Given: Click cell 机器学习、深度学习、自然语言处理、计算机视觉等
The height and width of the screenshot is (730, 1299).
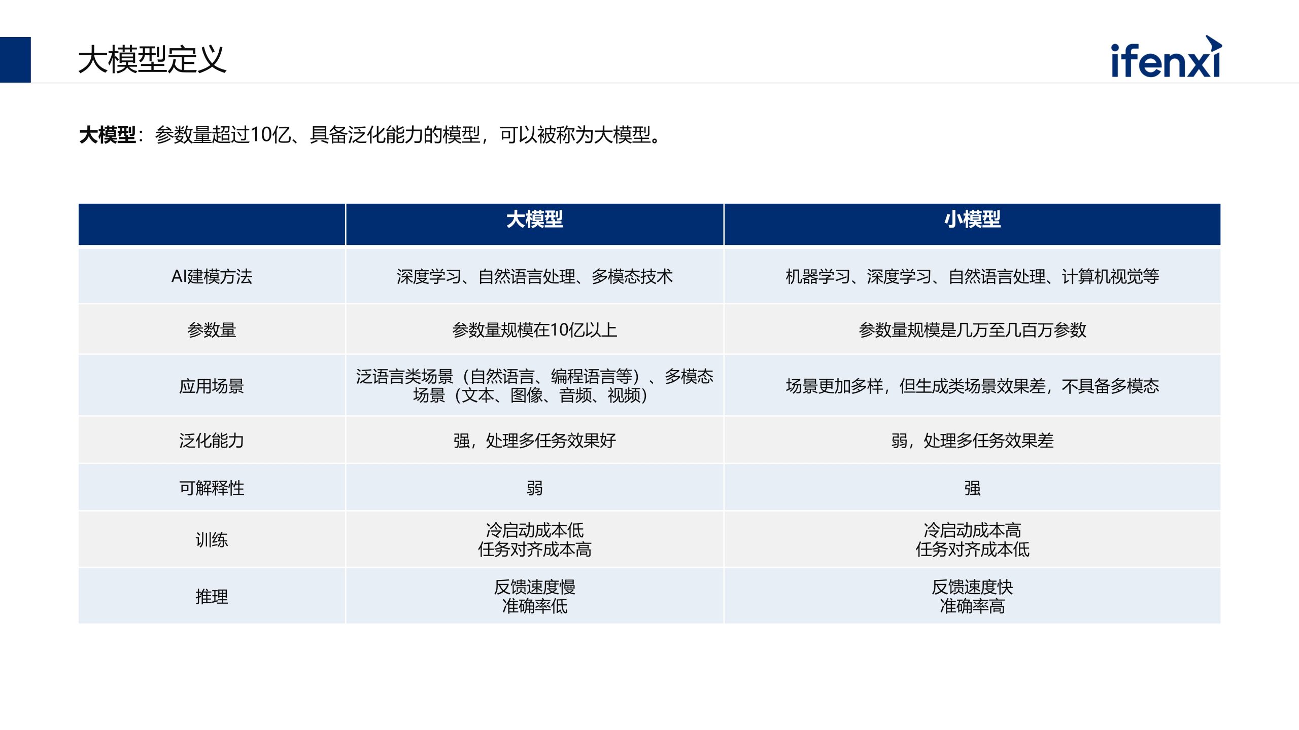Looking at the screenshot, I should point(972,276).
